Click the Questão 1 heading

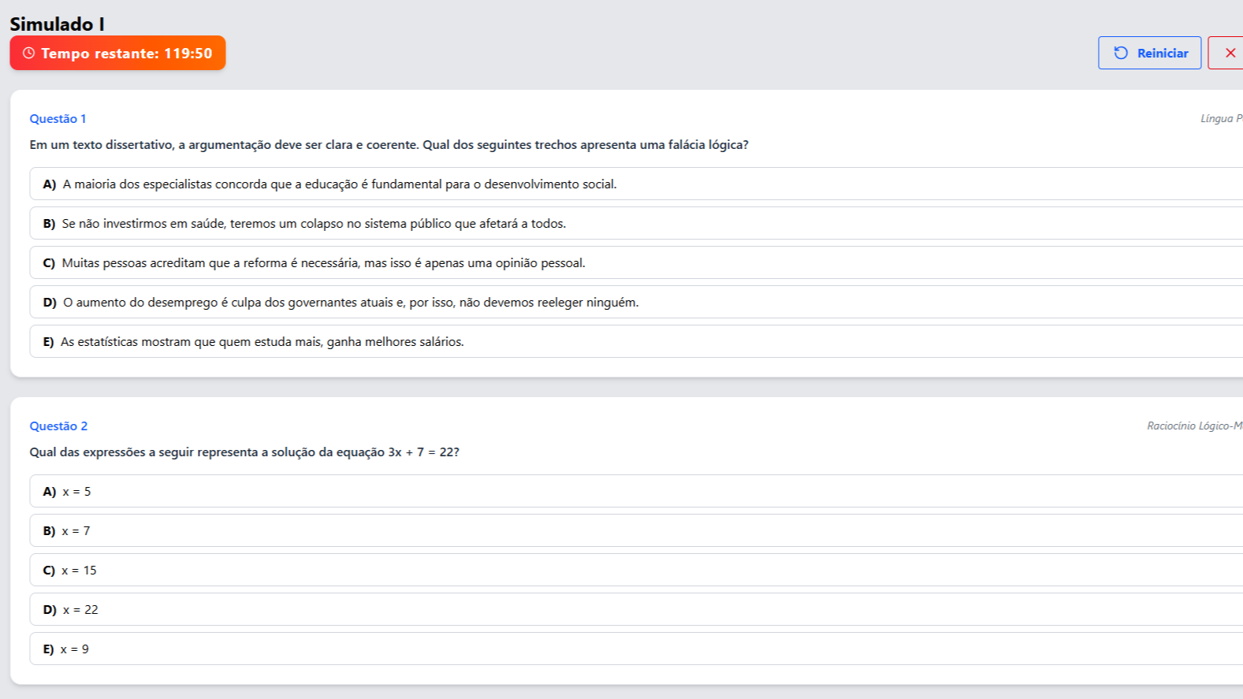point(58,119)
